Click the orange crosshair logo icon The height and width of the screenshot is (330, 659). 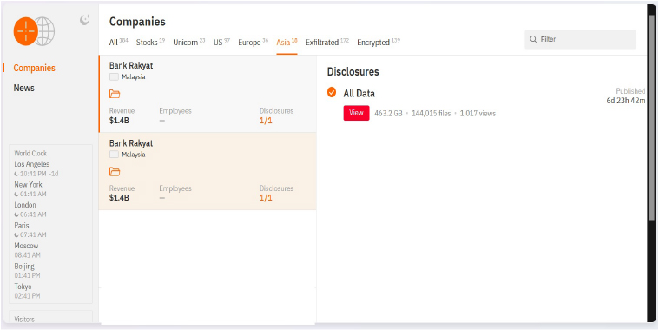tap(26, 31)
